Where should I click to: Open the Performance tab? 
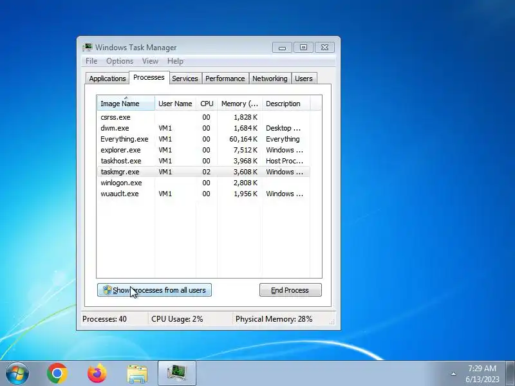point(225,78)
